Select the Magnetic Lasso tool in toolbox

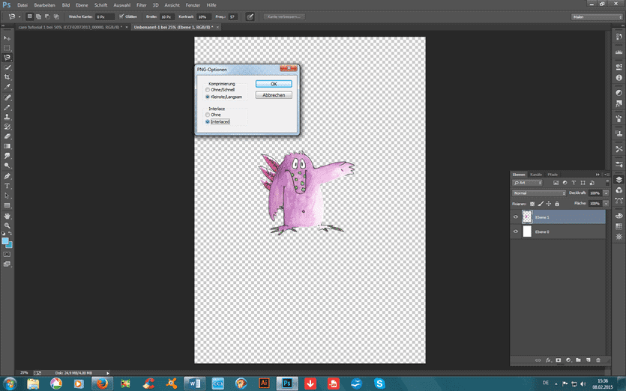pos(7,58)
